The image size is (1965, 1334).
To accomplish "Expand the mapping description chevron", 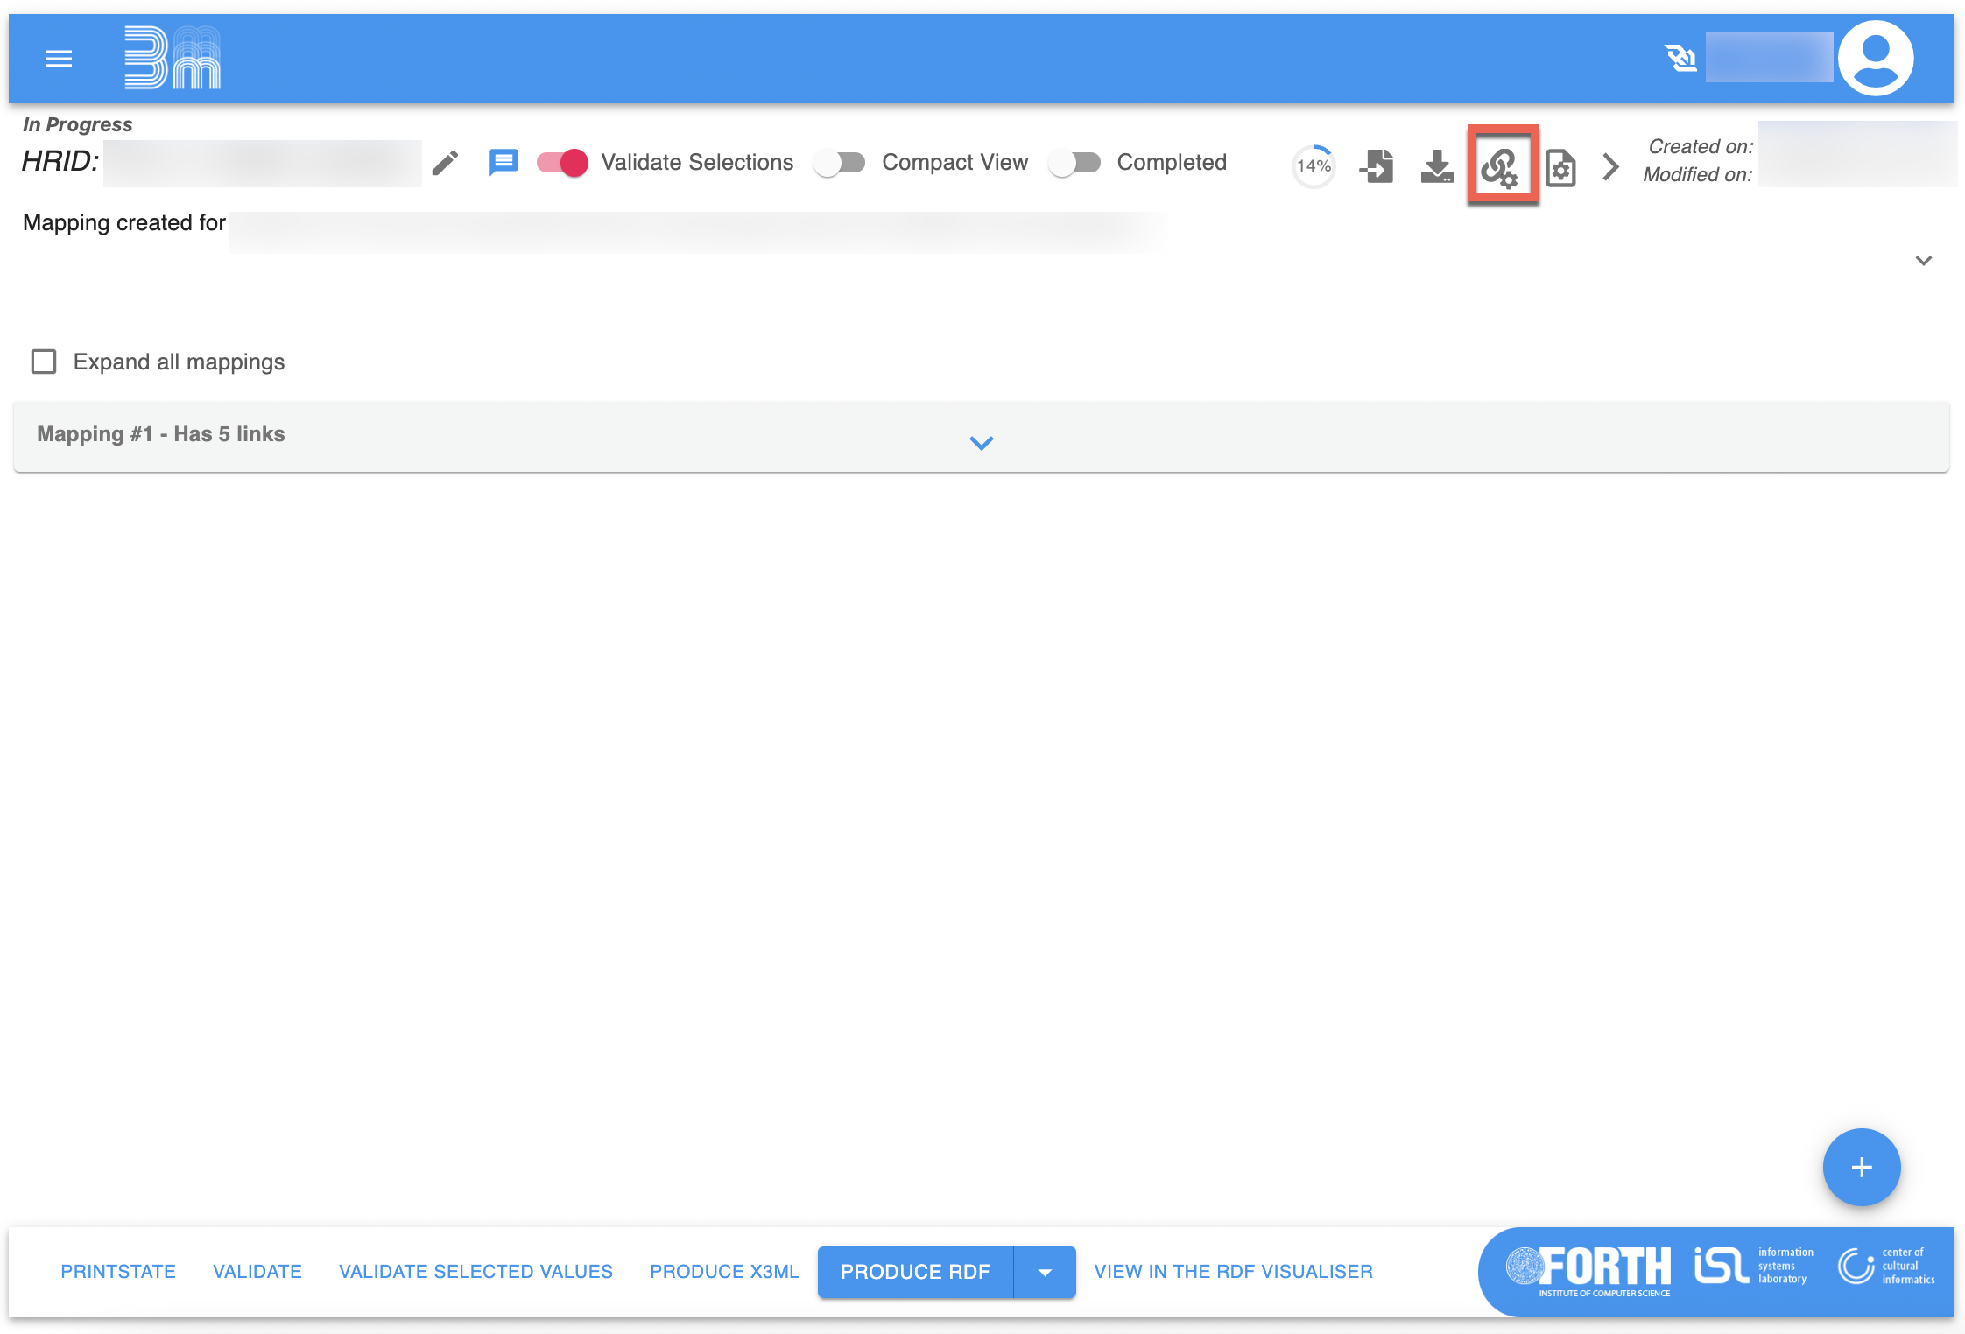I will pos(1923,261).
